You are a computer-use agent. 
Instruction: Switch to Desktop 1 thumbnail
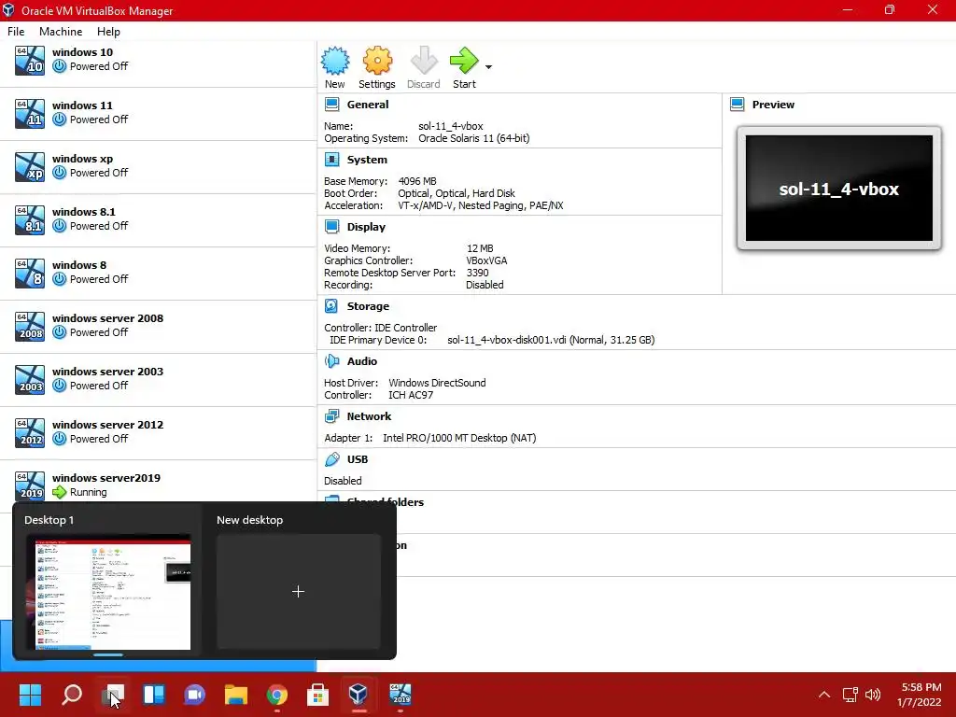pyautogui.click(x=108, y=592)
